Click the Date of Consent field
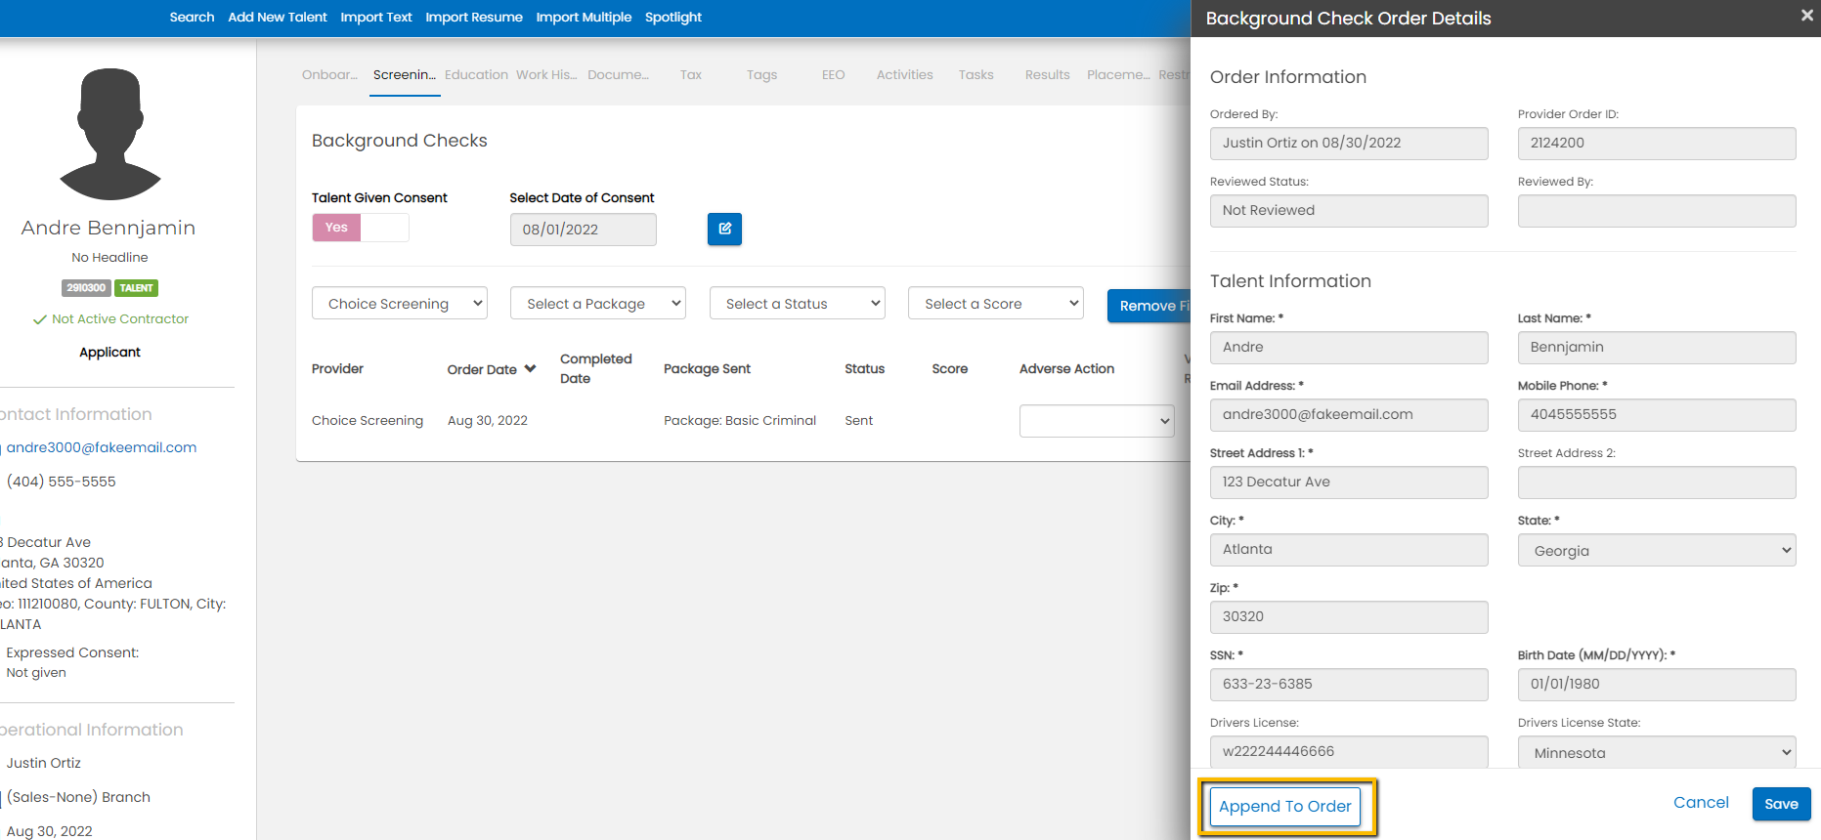Screen dimensions: 1821x840 [583, 230]
